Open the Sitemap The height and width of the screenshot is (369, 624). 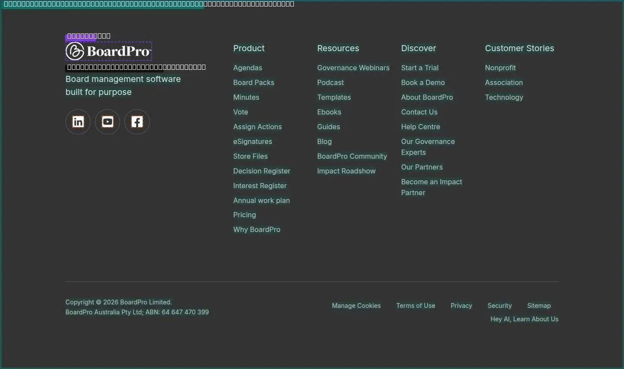click(539, 306)
